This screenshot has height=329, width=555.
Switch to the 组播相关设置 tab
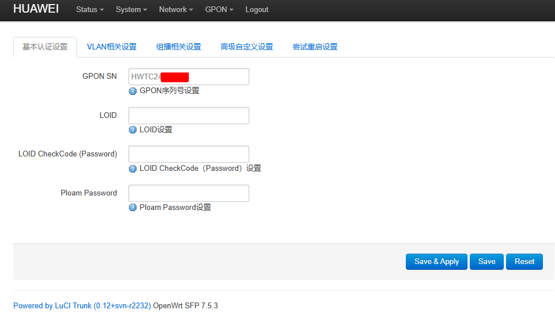click(178, 47)
